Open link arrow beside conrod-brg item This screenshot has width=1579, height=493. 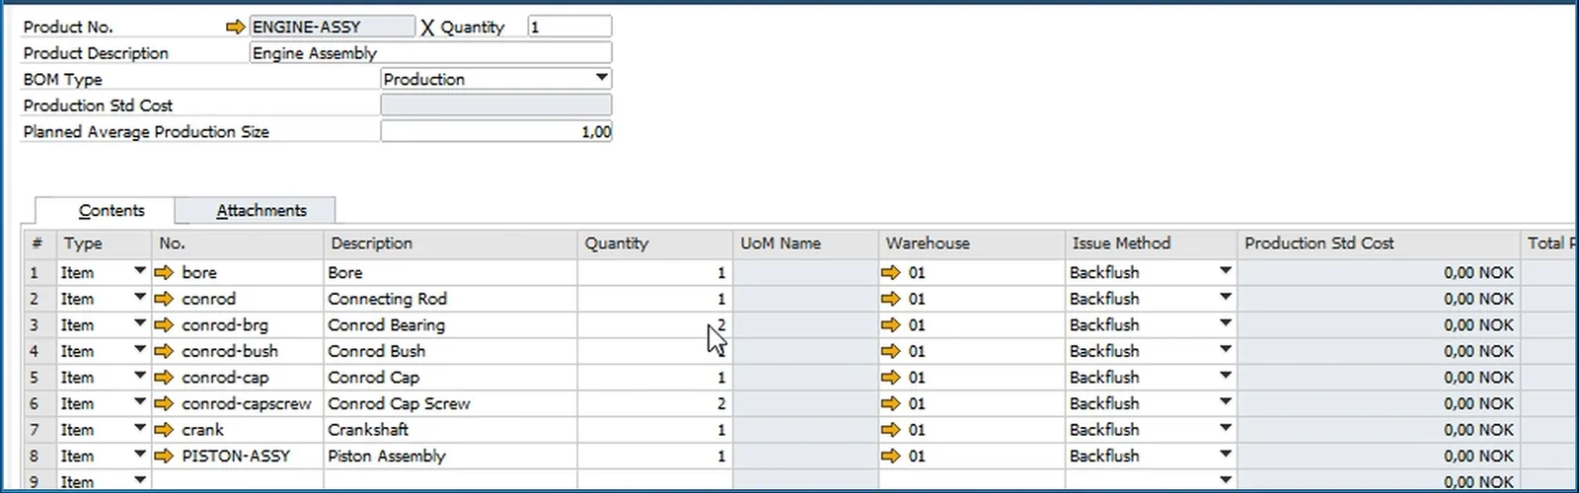point(164,324)
